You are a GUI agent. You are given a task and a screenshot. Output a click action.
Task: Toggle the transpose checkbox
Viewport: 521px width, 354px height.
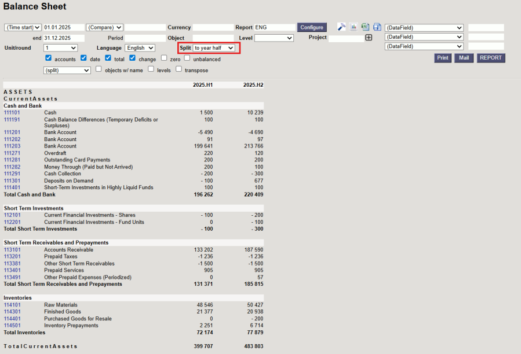pos(178,69)
